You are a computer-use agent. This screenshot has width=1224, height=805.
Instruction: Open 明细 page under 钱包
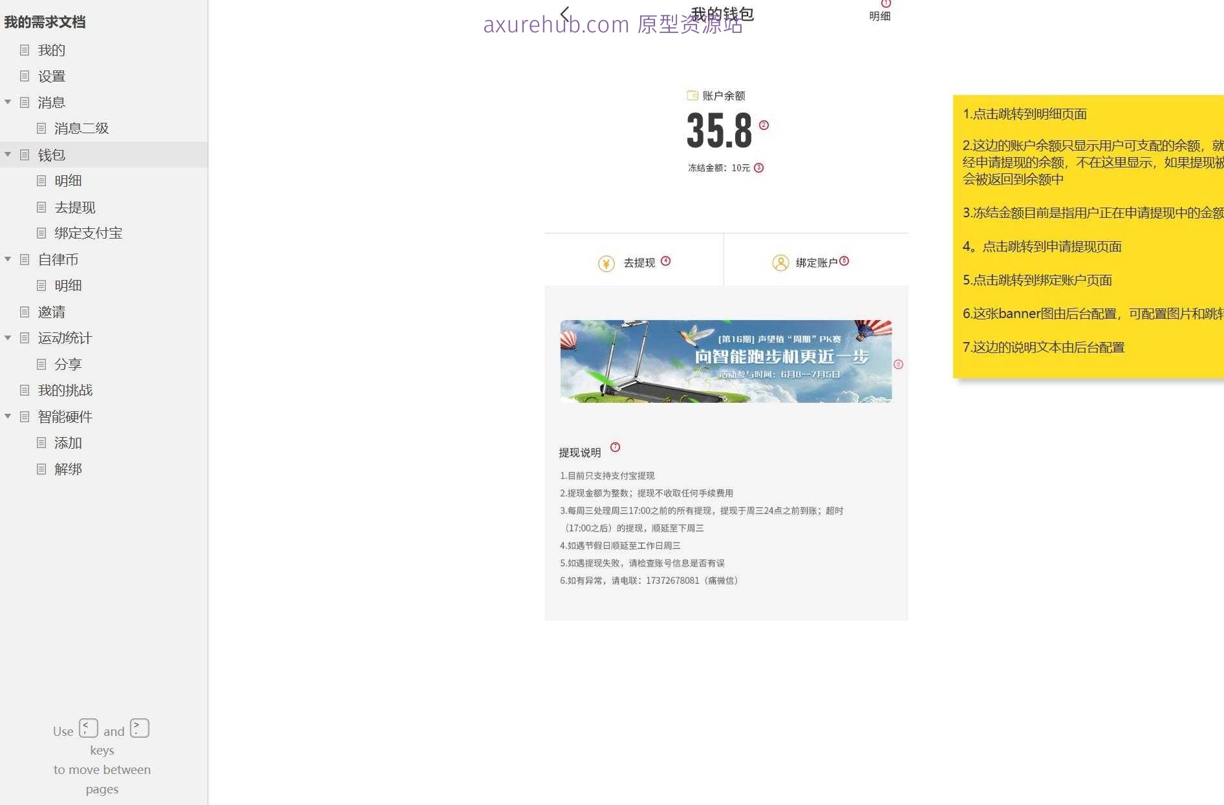(68, 180)
